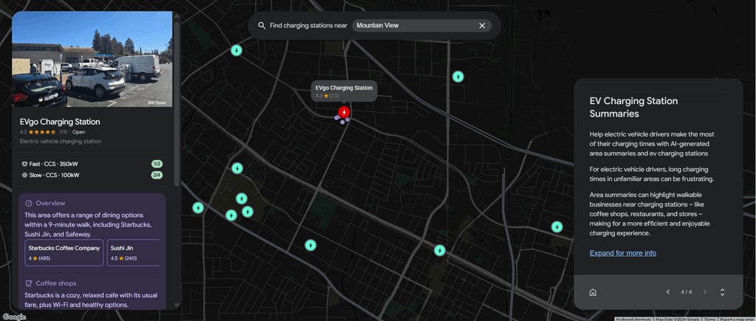Select the red EVgo charging marker
The height and width of the screenshot is (321, 756).
344,112
